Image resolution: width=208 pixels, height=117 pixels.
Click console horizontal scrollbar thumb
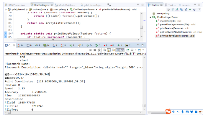click(9, 113)
